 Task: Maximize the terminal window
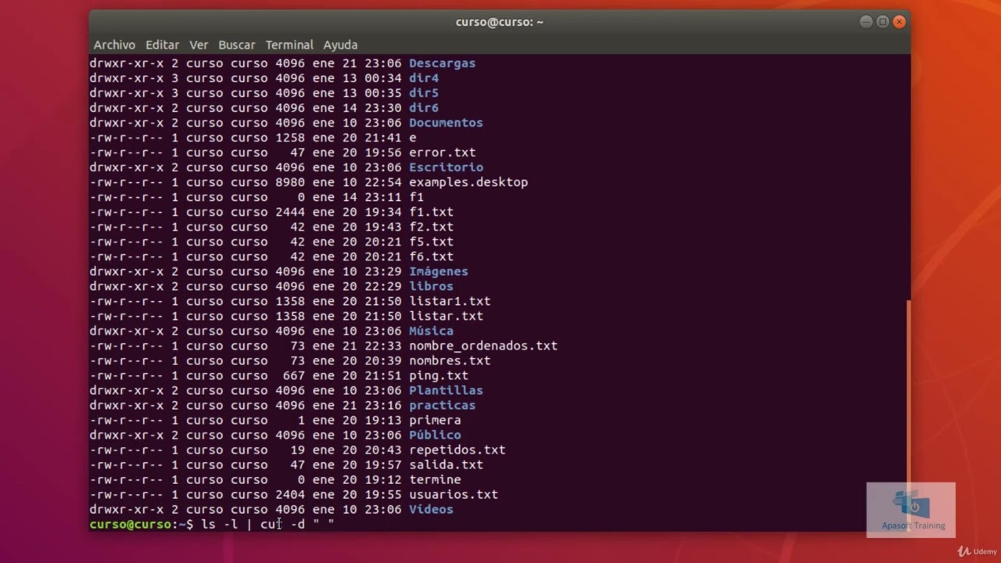[x=882, y=22]
